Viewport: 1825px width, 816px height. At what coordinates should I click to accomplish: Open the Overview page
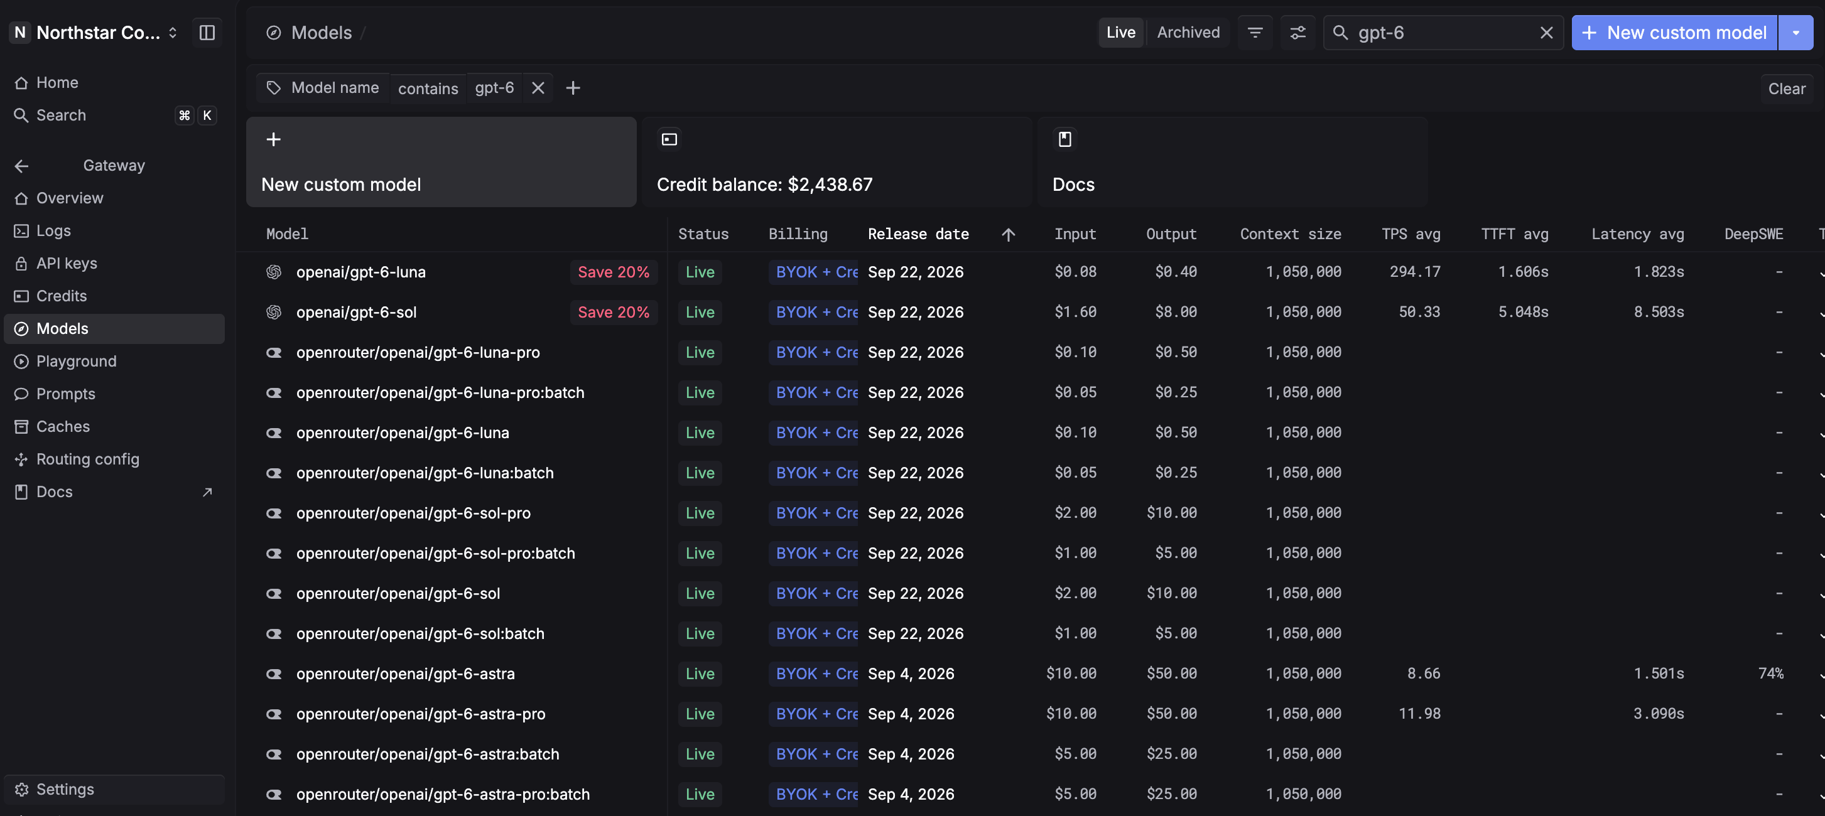click(114, 198)
